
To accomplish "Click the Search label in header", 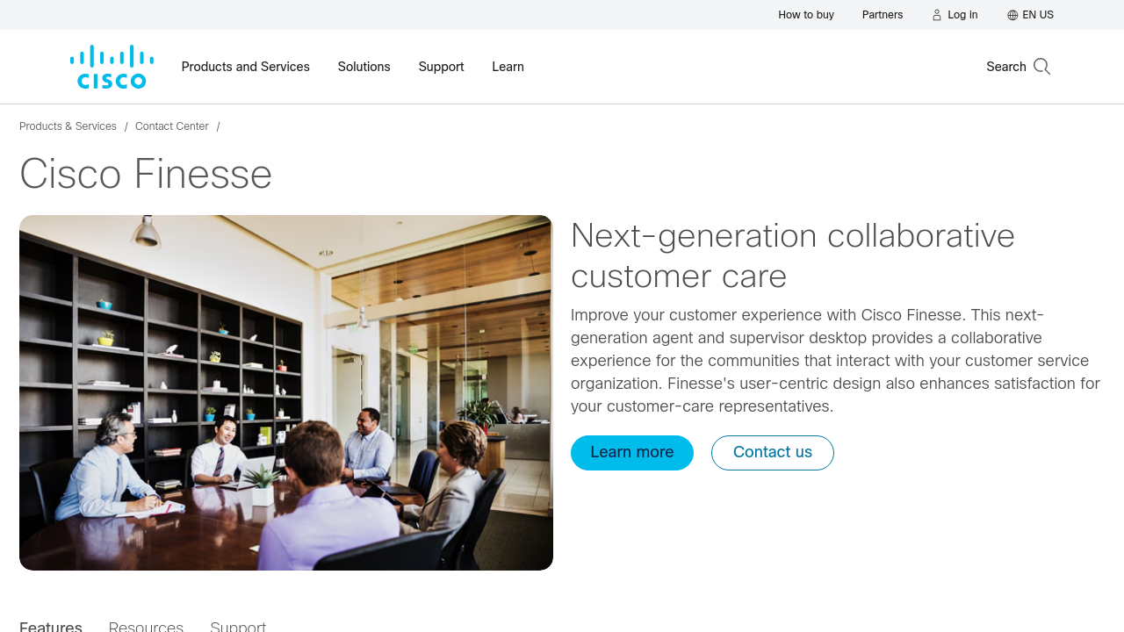I will (x=1005, y=67).
